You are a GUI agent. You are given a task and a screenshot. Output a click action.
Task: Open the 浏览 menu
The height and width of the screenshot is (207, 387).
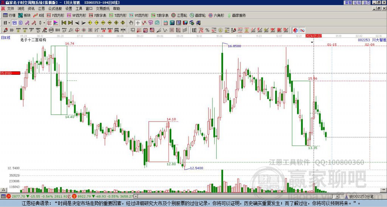(x=21, y=9)
